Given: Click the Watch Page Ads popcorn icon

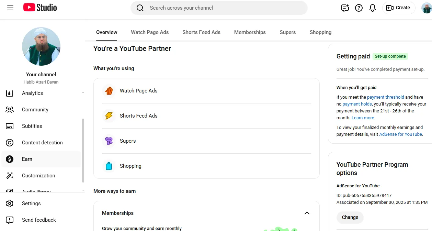Looking at the screenshot, I should click(109, 91).
